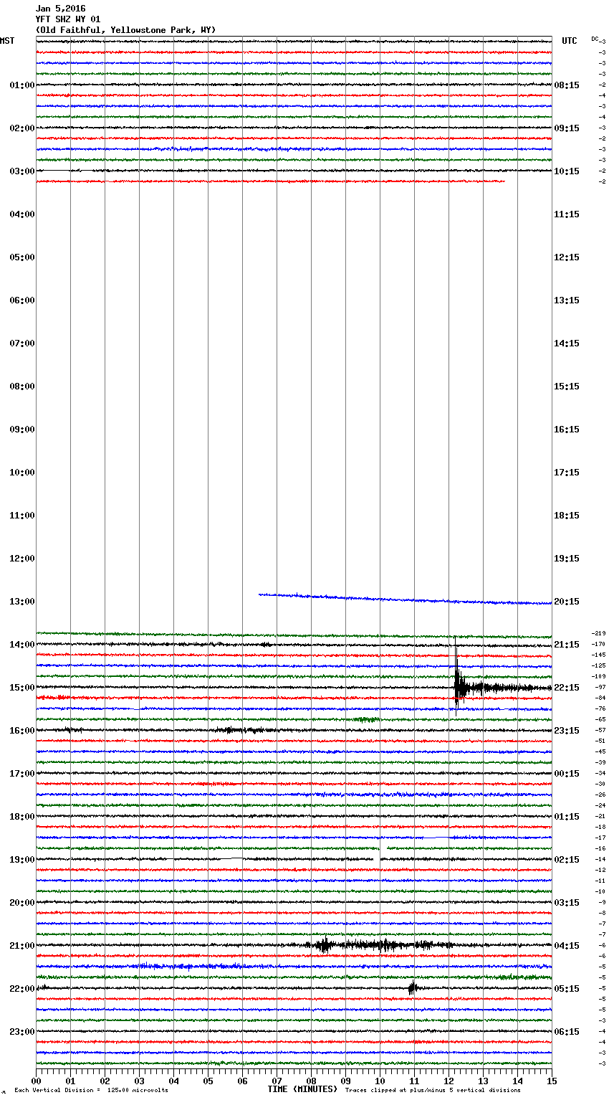
Task: Click the -145 DC offset value
Action: (598, 655)
